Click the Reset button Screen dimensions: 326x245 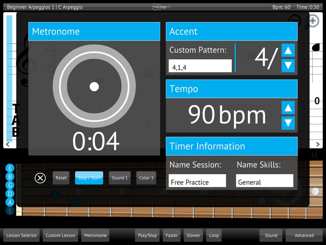[61, 178]
